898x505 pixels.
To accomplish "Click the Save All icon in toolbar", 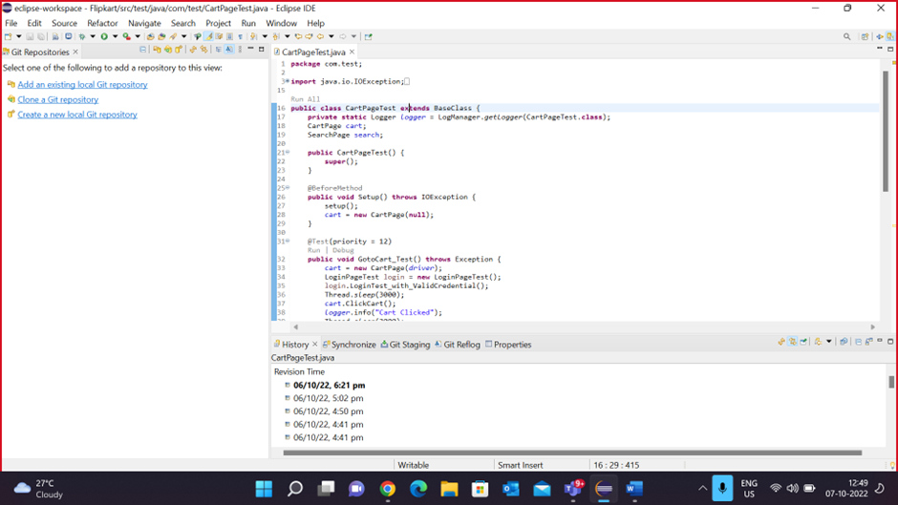I will [x=41, y=36].
